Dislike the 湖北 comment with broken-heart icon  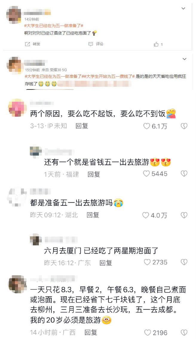tap(184, 215)
